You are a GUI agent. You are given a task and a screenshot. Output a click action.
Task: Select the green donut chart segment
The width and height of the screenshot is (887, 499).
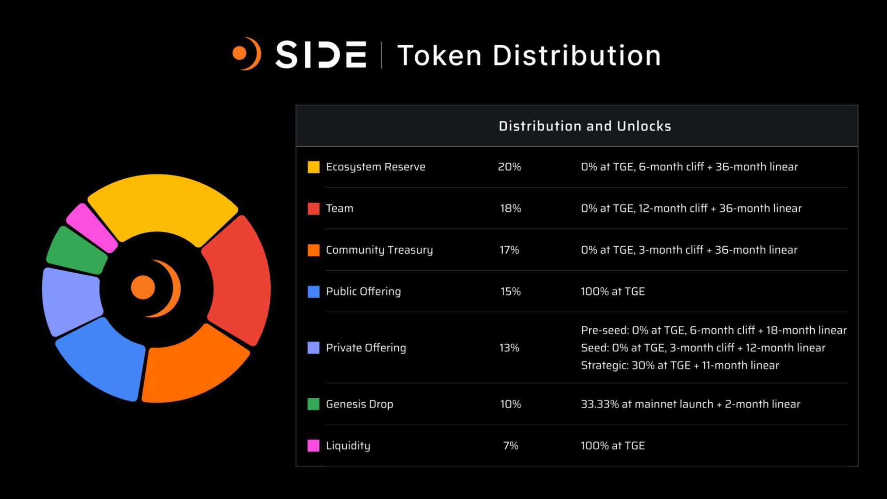[75, 251]
